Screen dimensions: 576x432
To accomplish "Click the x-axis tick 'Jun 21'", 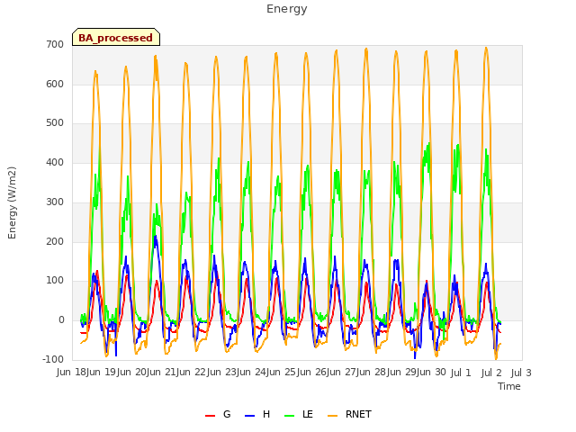I will tap(162, 373).
